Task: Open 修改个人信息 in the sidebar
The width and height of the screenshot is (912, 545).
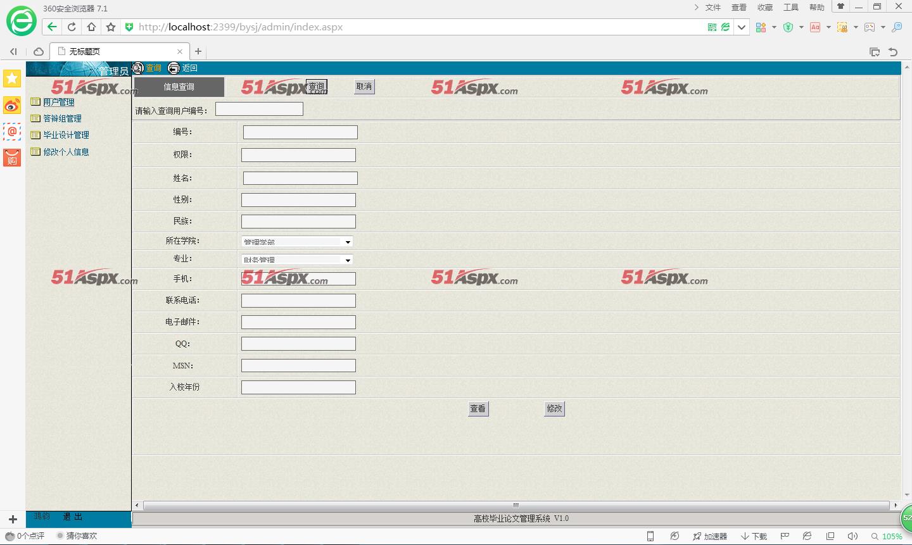Action: (x=66, y=152)
